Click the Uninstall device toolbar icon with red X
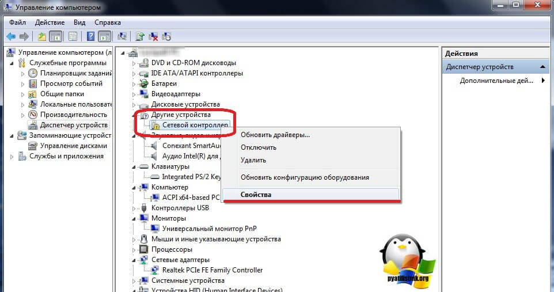 [154, 36]
